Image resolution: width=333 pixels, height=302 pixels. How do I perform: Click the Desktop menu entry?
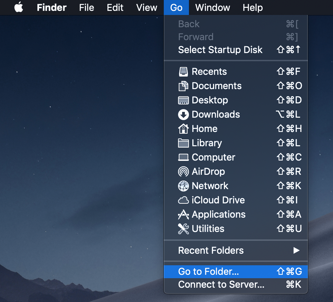pos(210,100)
